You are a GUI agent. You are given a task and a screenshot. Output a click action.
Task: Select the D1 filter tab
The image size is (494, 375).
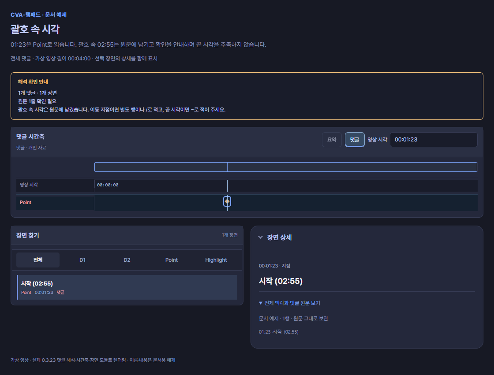(82, 260)
